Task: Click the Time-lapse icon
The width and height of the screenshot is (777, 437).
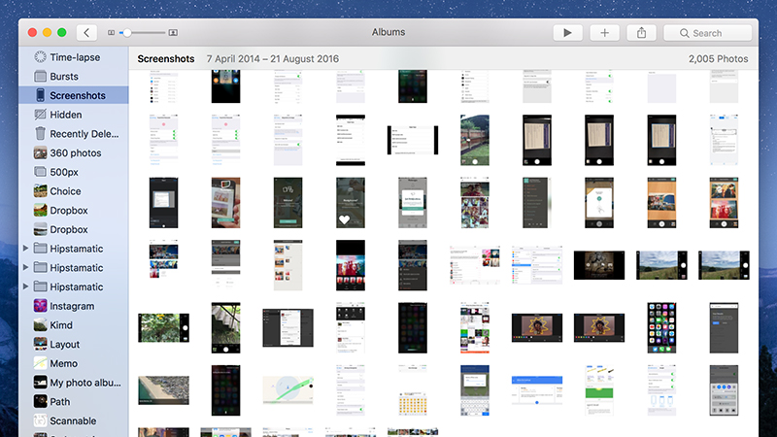Action: pos(40,57)
